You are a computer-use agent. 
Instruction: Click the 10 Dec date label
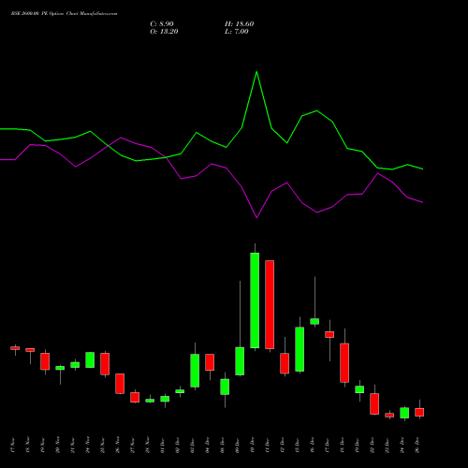click(253, 446)
